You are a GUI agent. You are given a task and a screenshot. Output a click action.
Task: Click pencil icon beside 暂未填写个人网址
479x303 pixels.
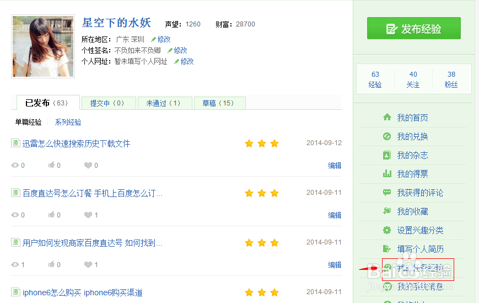click(x=176, y=61)
